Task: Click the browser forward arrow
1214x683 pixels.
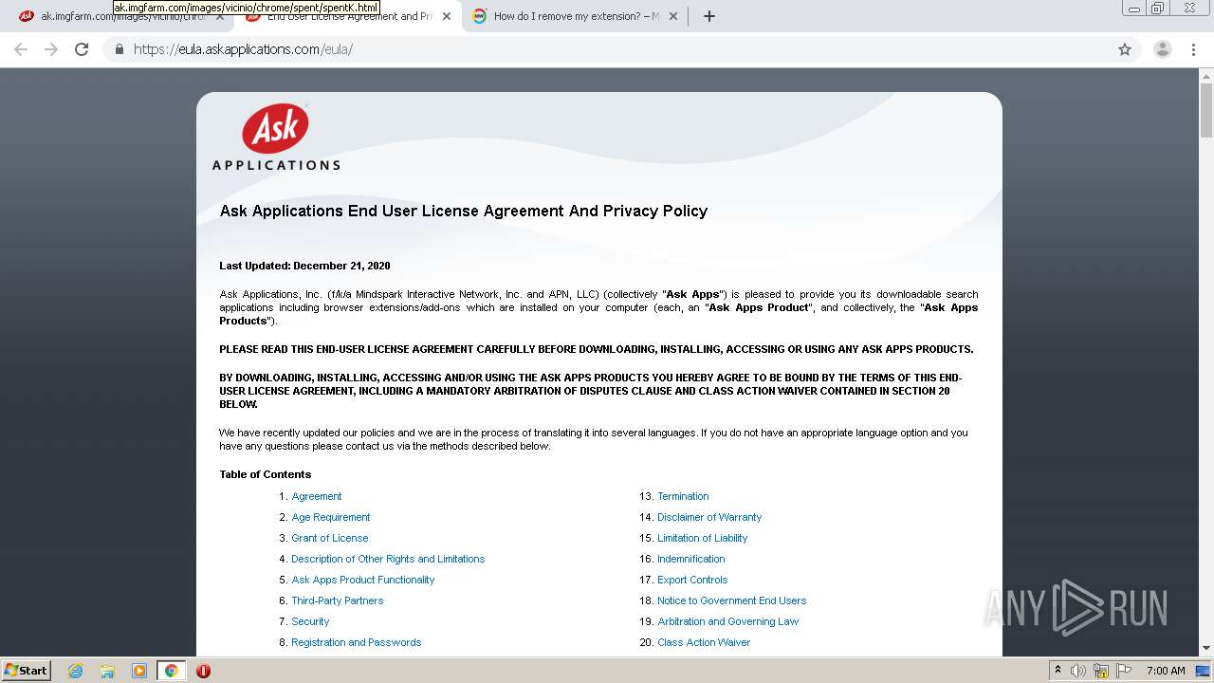Action: click(51, 49)
